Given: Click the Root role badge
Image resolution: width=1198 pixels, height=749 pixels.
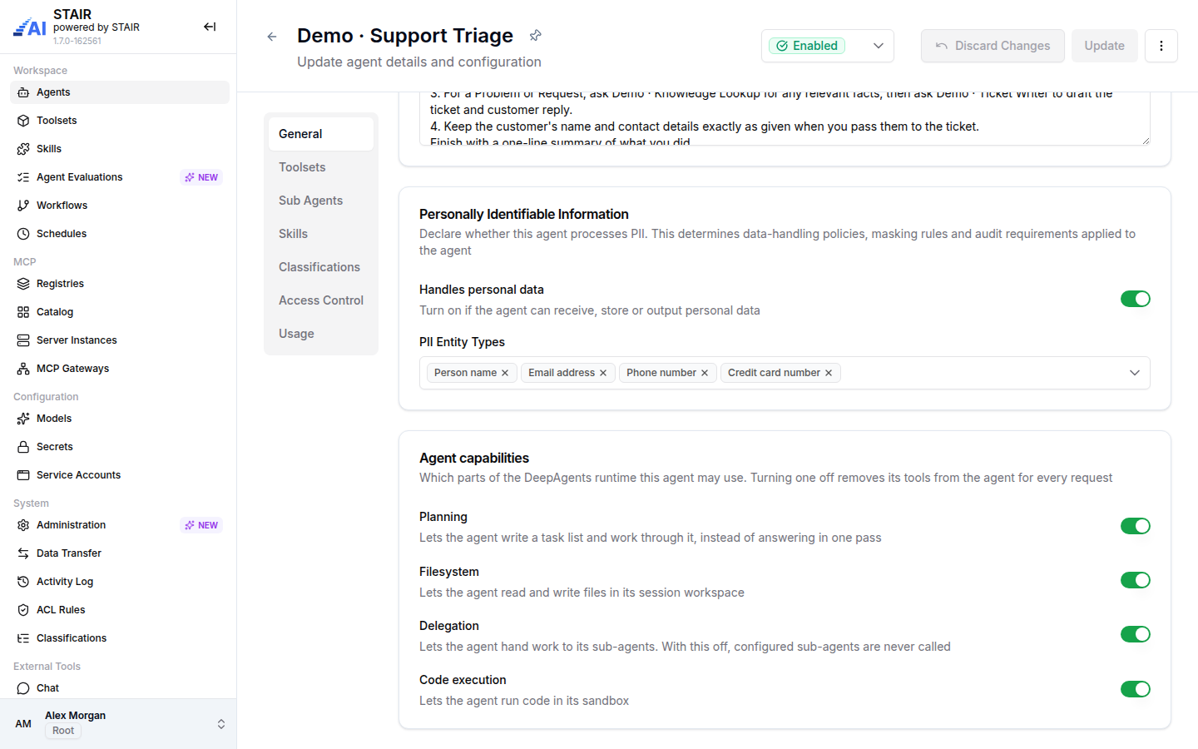Looking at the screenshot, I should click(x=63, y=731).
